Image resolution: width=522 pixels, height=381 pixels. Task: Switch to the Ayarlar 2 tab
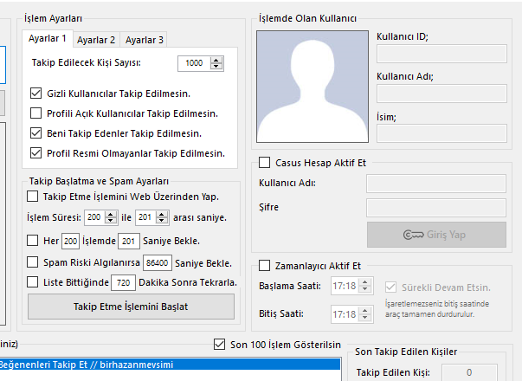pos(96,40)
